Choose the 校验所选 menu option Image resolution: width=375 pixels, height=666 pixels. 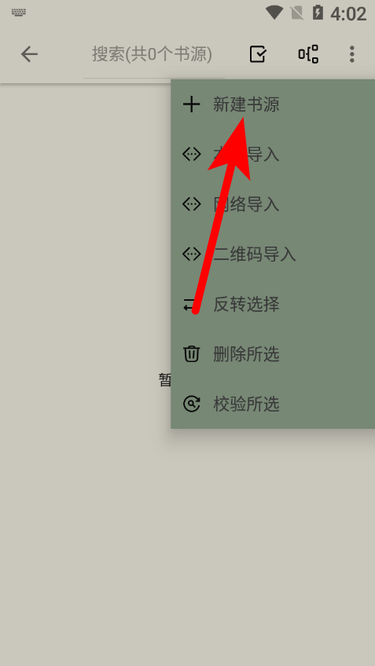point(273,404)
